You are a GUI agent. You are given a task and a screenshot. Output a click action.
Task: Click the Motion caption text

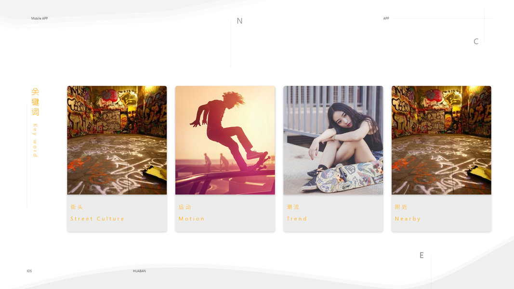(191, 219)
